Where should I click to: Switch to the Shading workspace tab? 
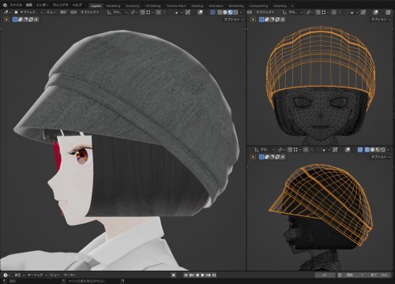pyautogui.click(x=197, y=6)
